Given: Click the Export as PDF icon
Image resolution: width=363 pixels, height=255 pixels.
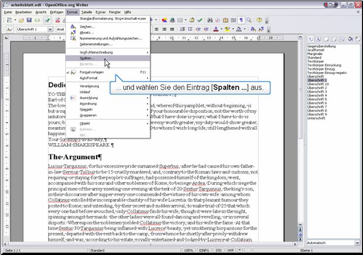Looking at the screenshot, I should (x=57, y=20).
